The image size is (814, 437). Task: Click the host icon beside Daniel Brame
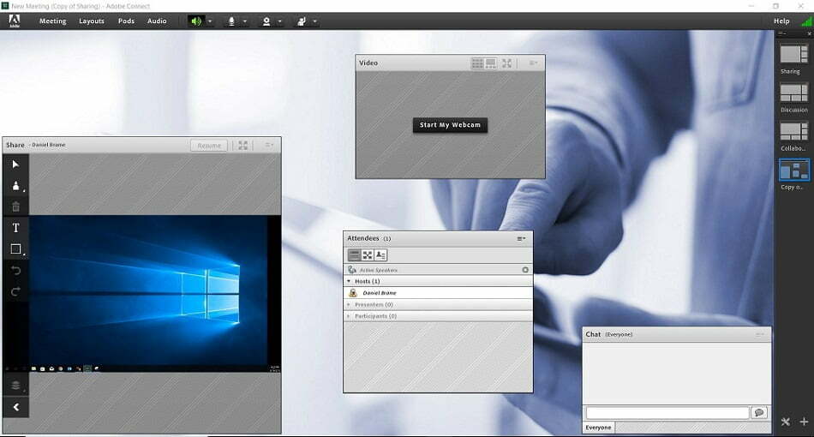point(353,293)
